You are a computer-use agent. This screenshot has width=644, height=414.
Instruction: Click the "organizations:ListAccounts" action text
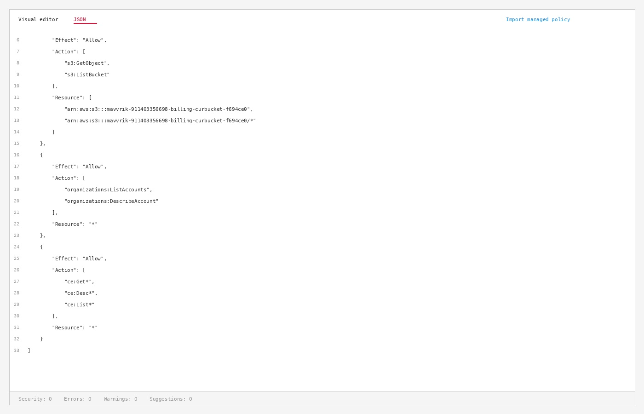coord(108,190)
